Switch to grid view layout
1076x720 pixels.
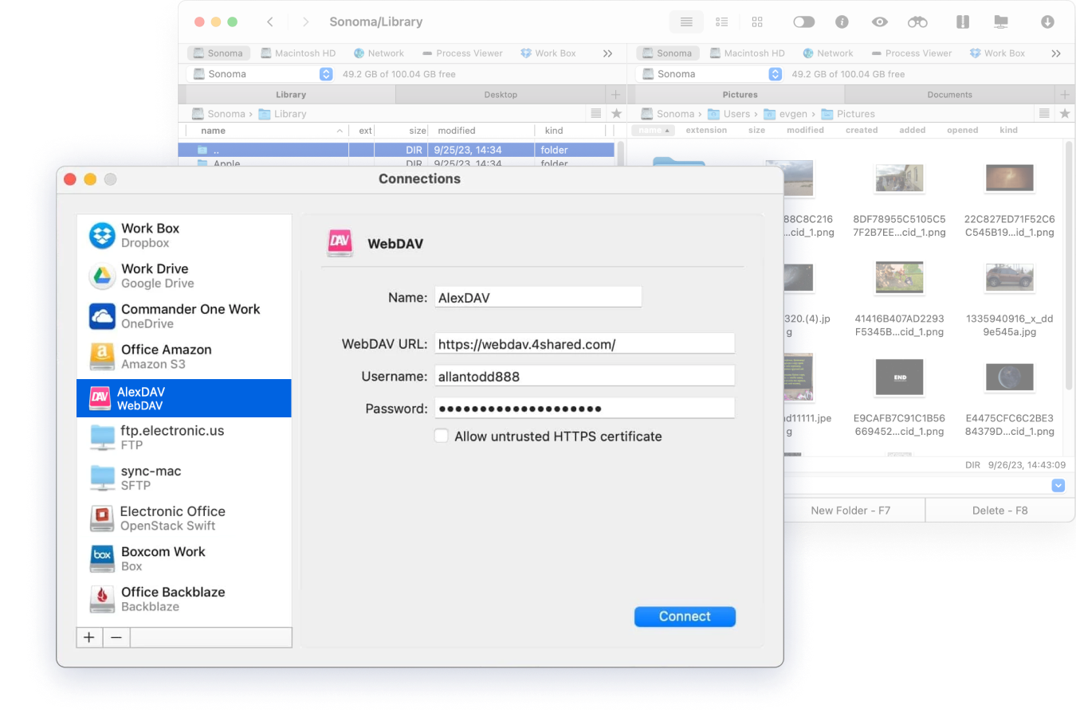[757, 22]
